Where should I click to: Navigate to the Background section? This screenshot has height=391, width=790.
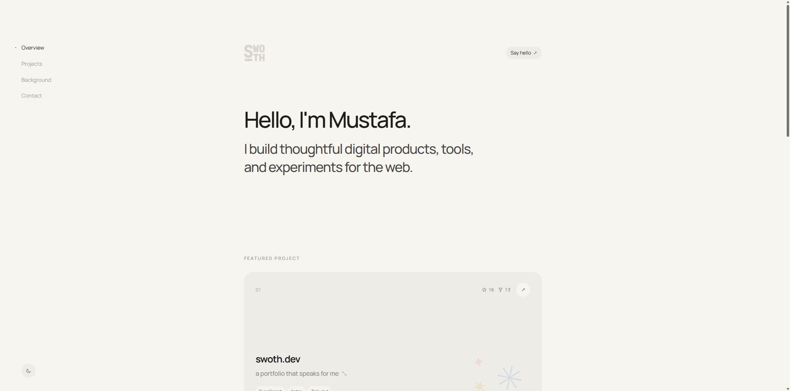(x=36, y=80)
